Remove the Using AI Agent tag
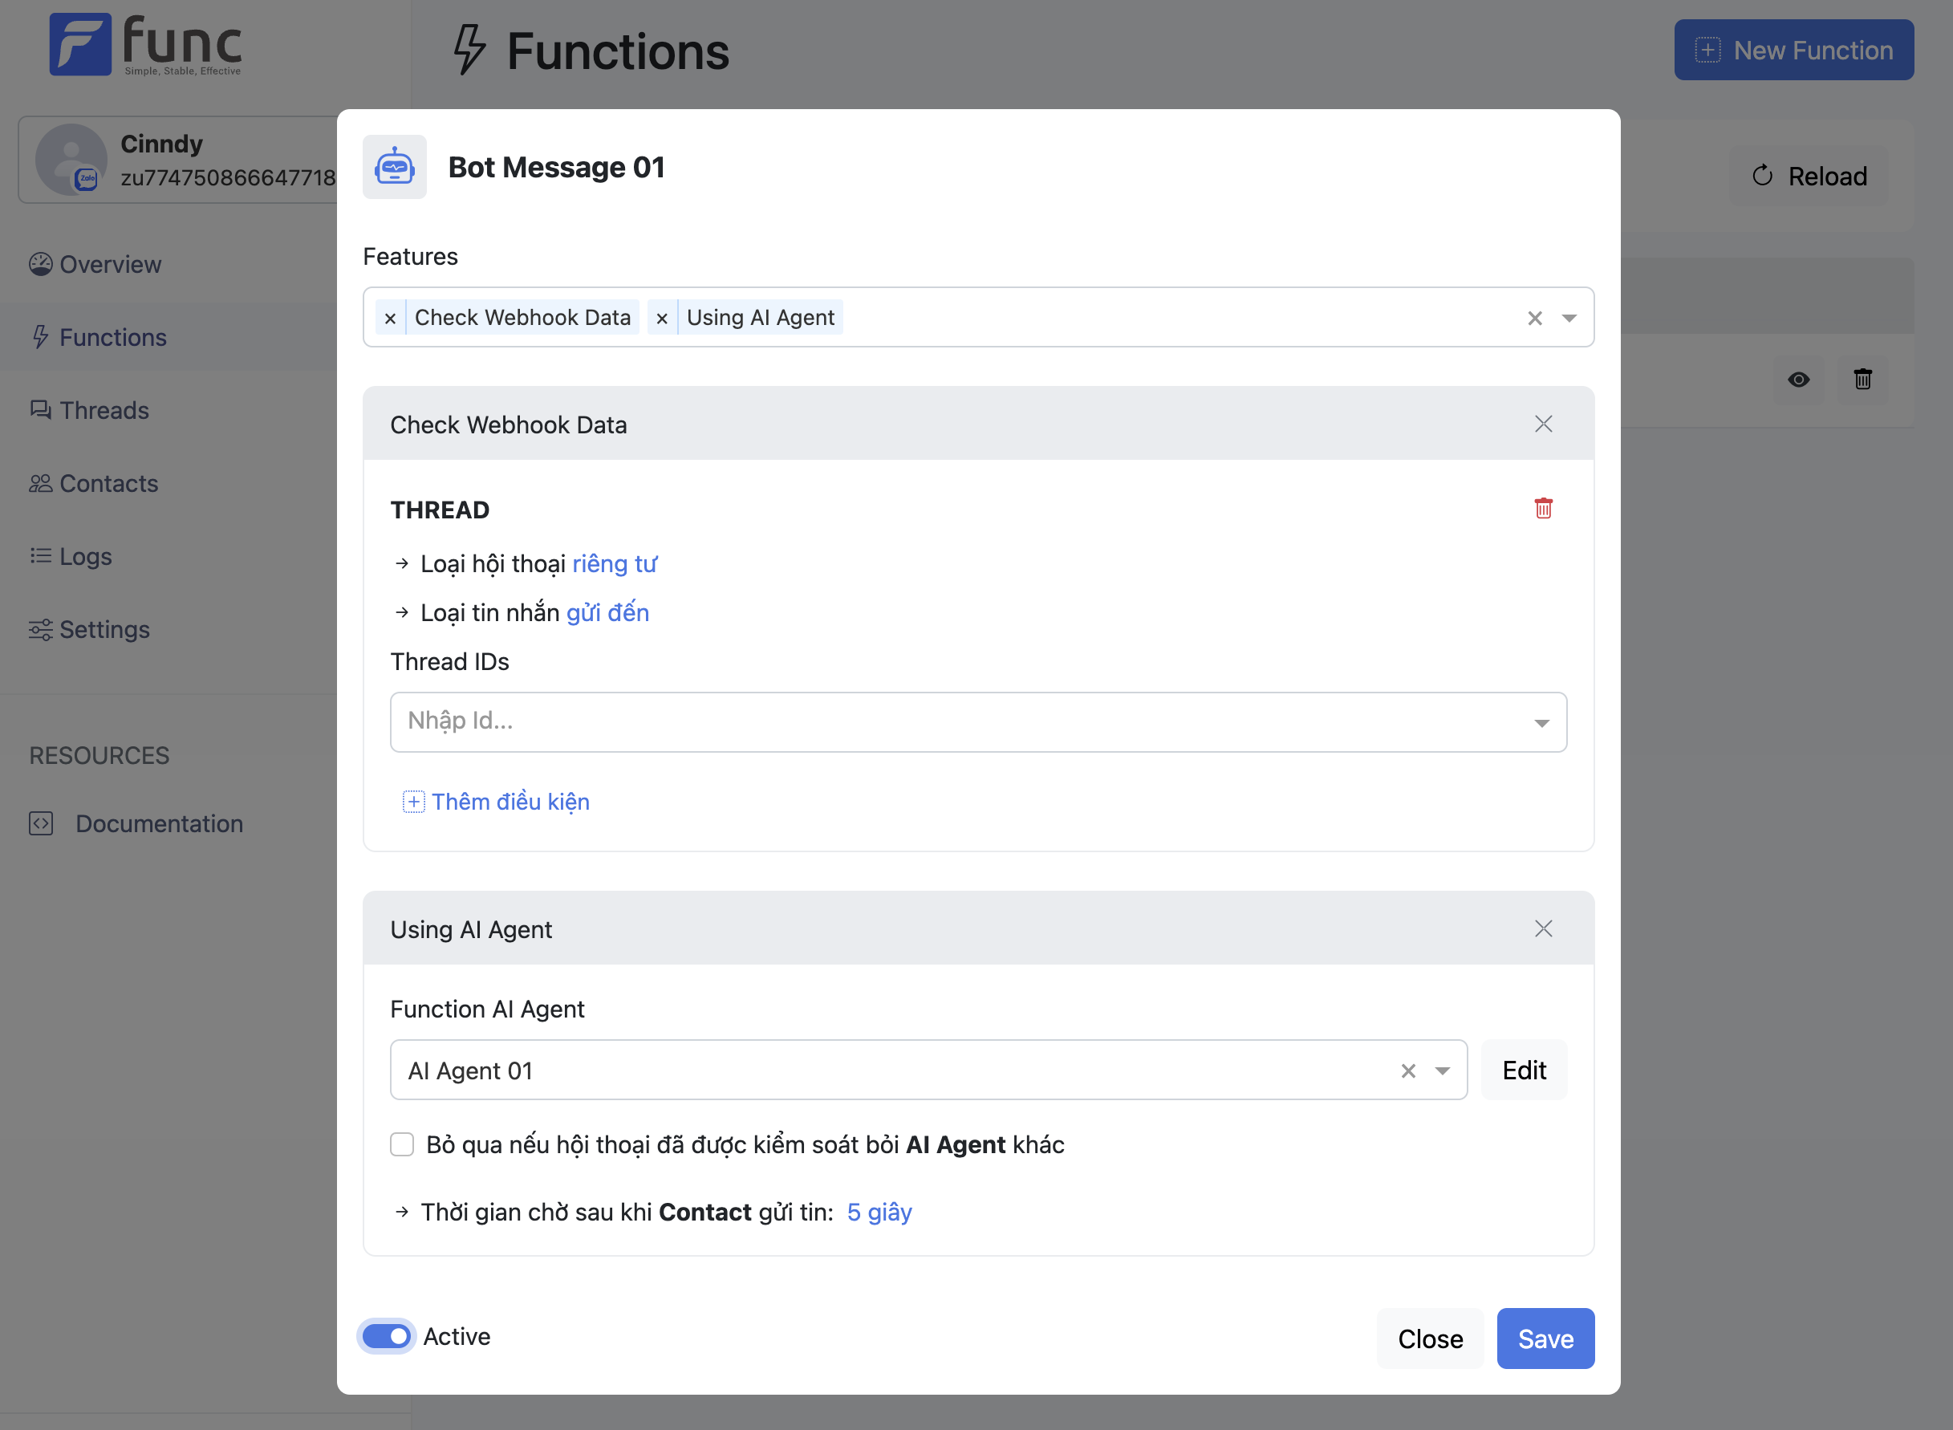 pyautogui.click(x=662, y=319)
